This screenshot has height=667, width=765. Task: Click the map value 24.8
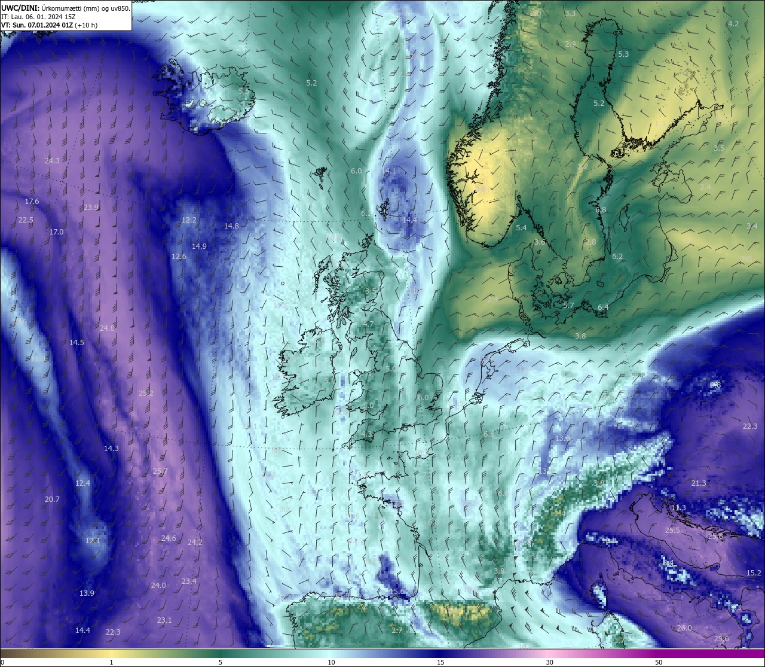click(x=107, y=328)
